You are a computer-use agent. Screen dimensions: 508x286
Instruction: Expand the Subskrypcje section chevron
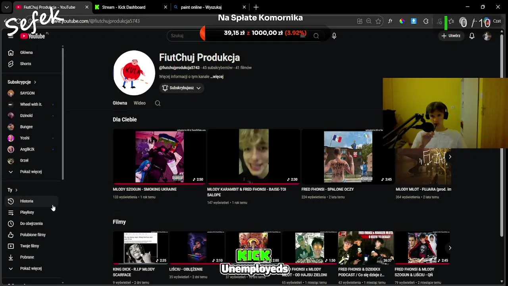tap(35, 82)
